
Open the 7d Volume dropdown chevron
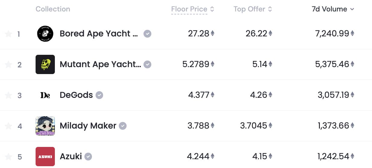click(x=352, y=9)
